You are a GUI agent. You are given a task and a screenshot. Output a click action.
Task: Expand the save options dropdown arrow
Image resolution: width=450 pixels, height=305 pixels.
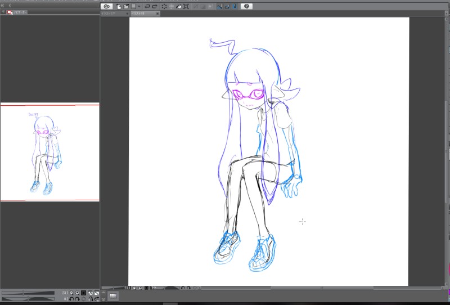(x=139, y=6)
